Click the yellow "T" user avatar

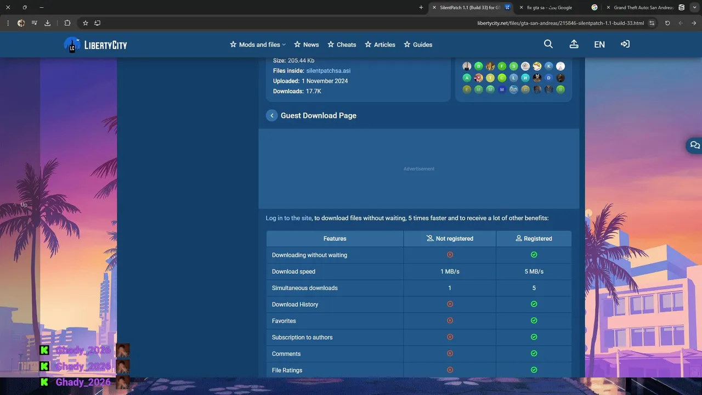490,78
